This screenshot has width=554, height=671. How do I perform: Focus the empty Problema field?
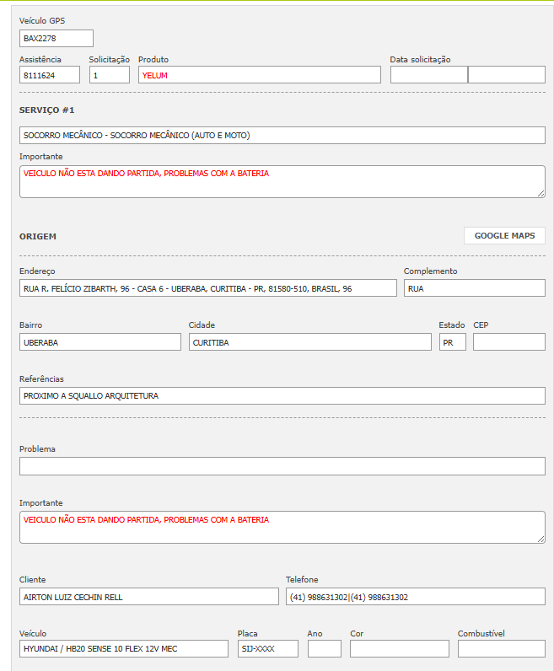click(282, 466)
